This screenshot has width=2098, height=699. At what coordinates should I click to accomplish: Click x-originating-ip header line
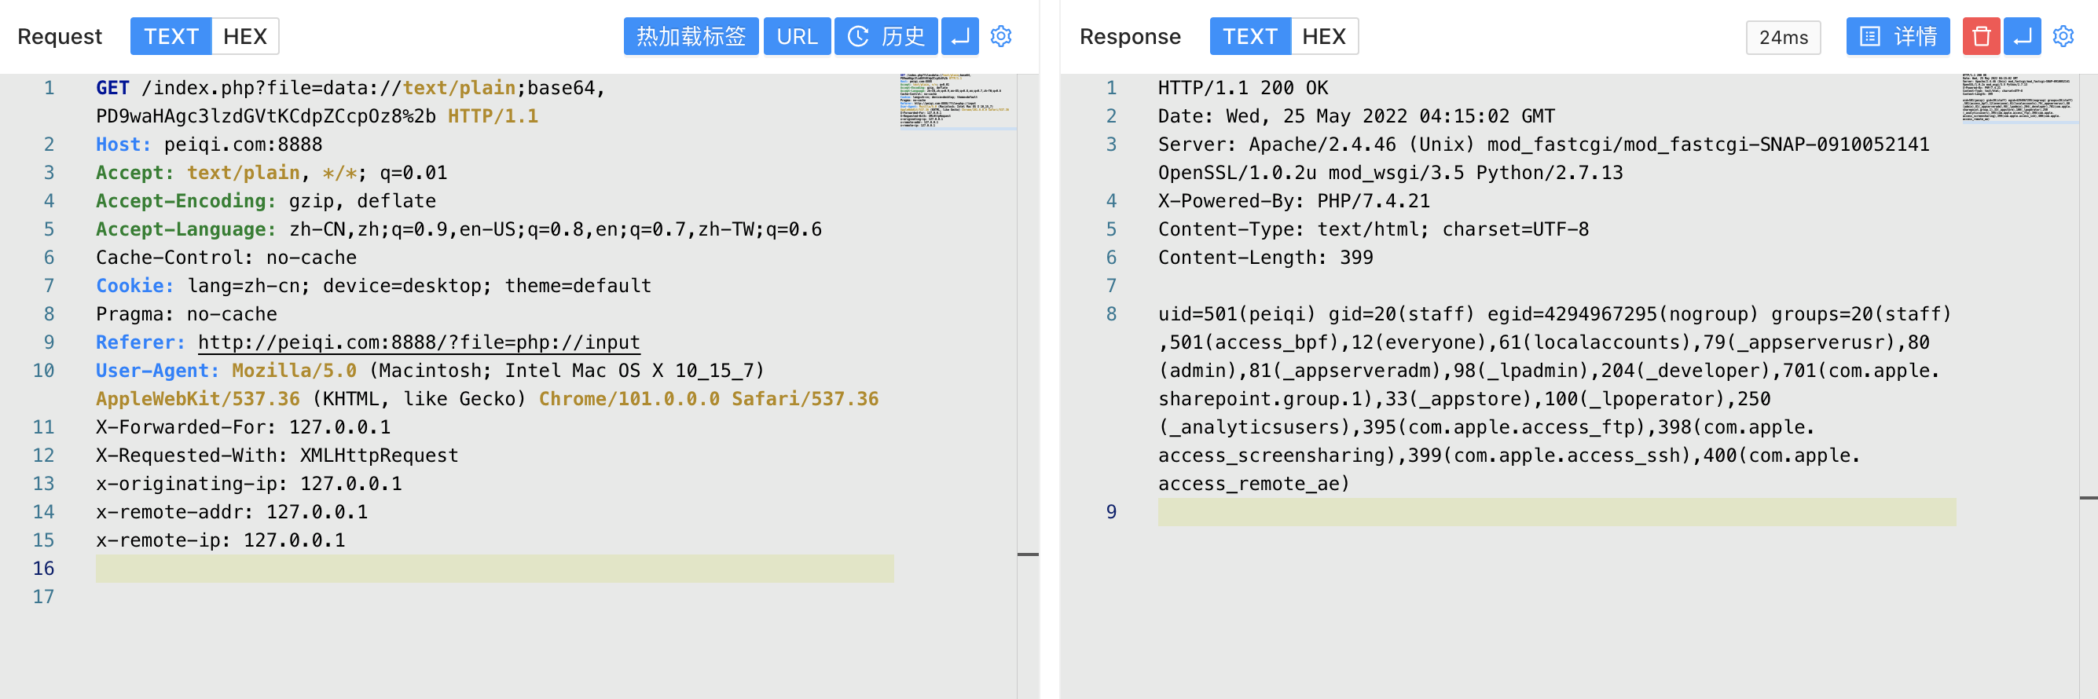[x=248, y=484]
